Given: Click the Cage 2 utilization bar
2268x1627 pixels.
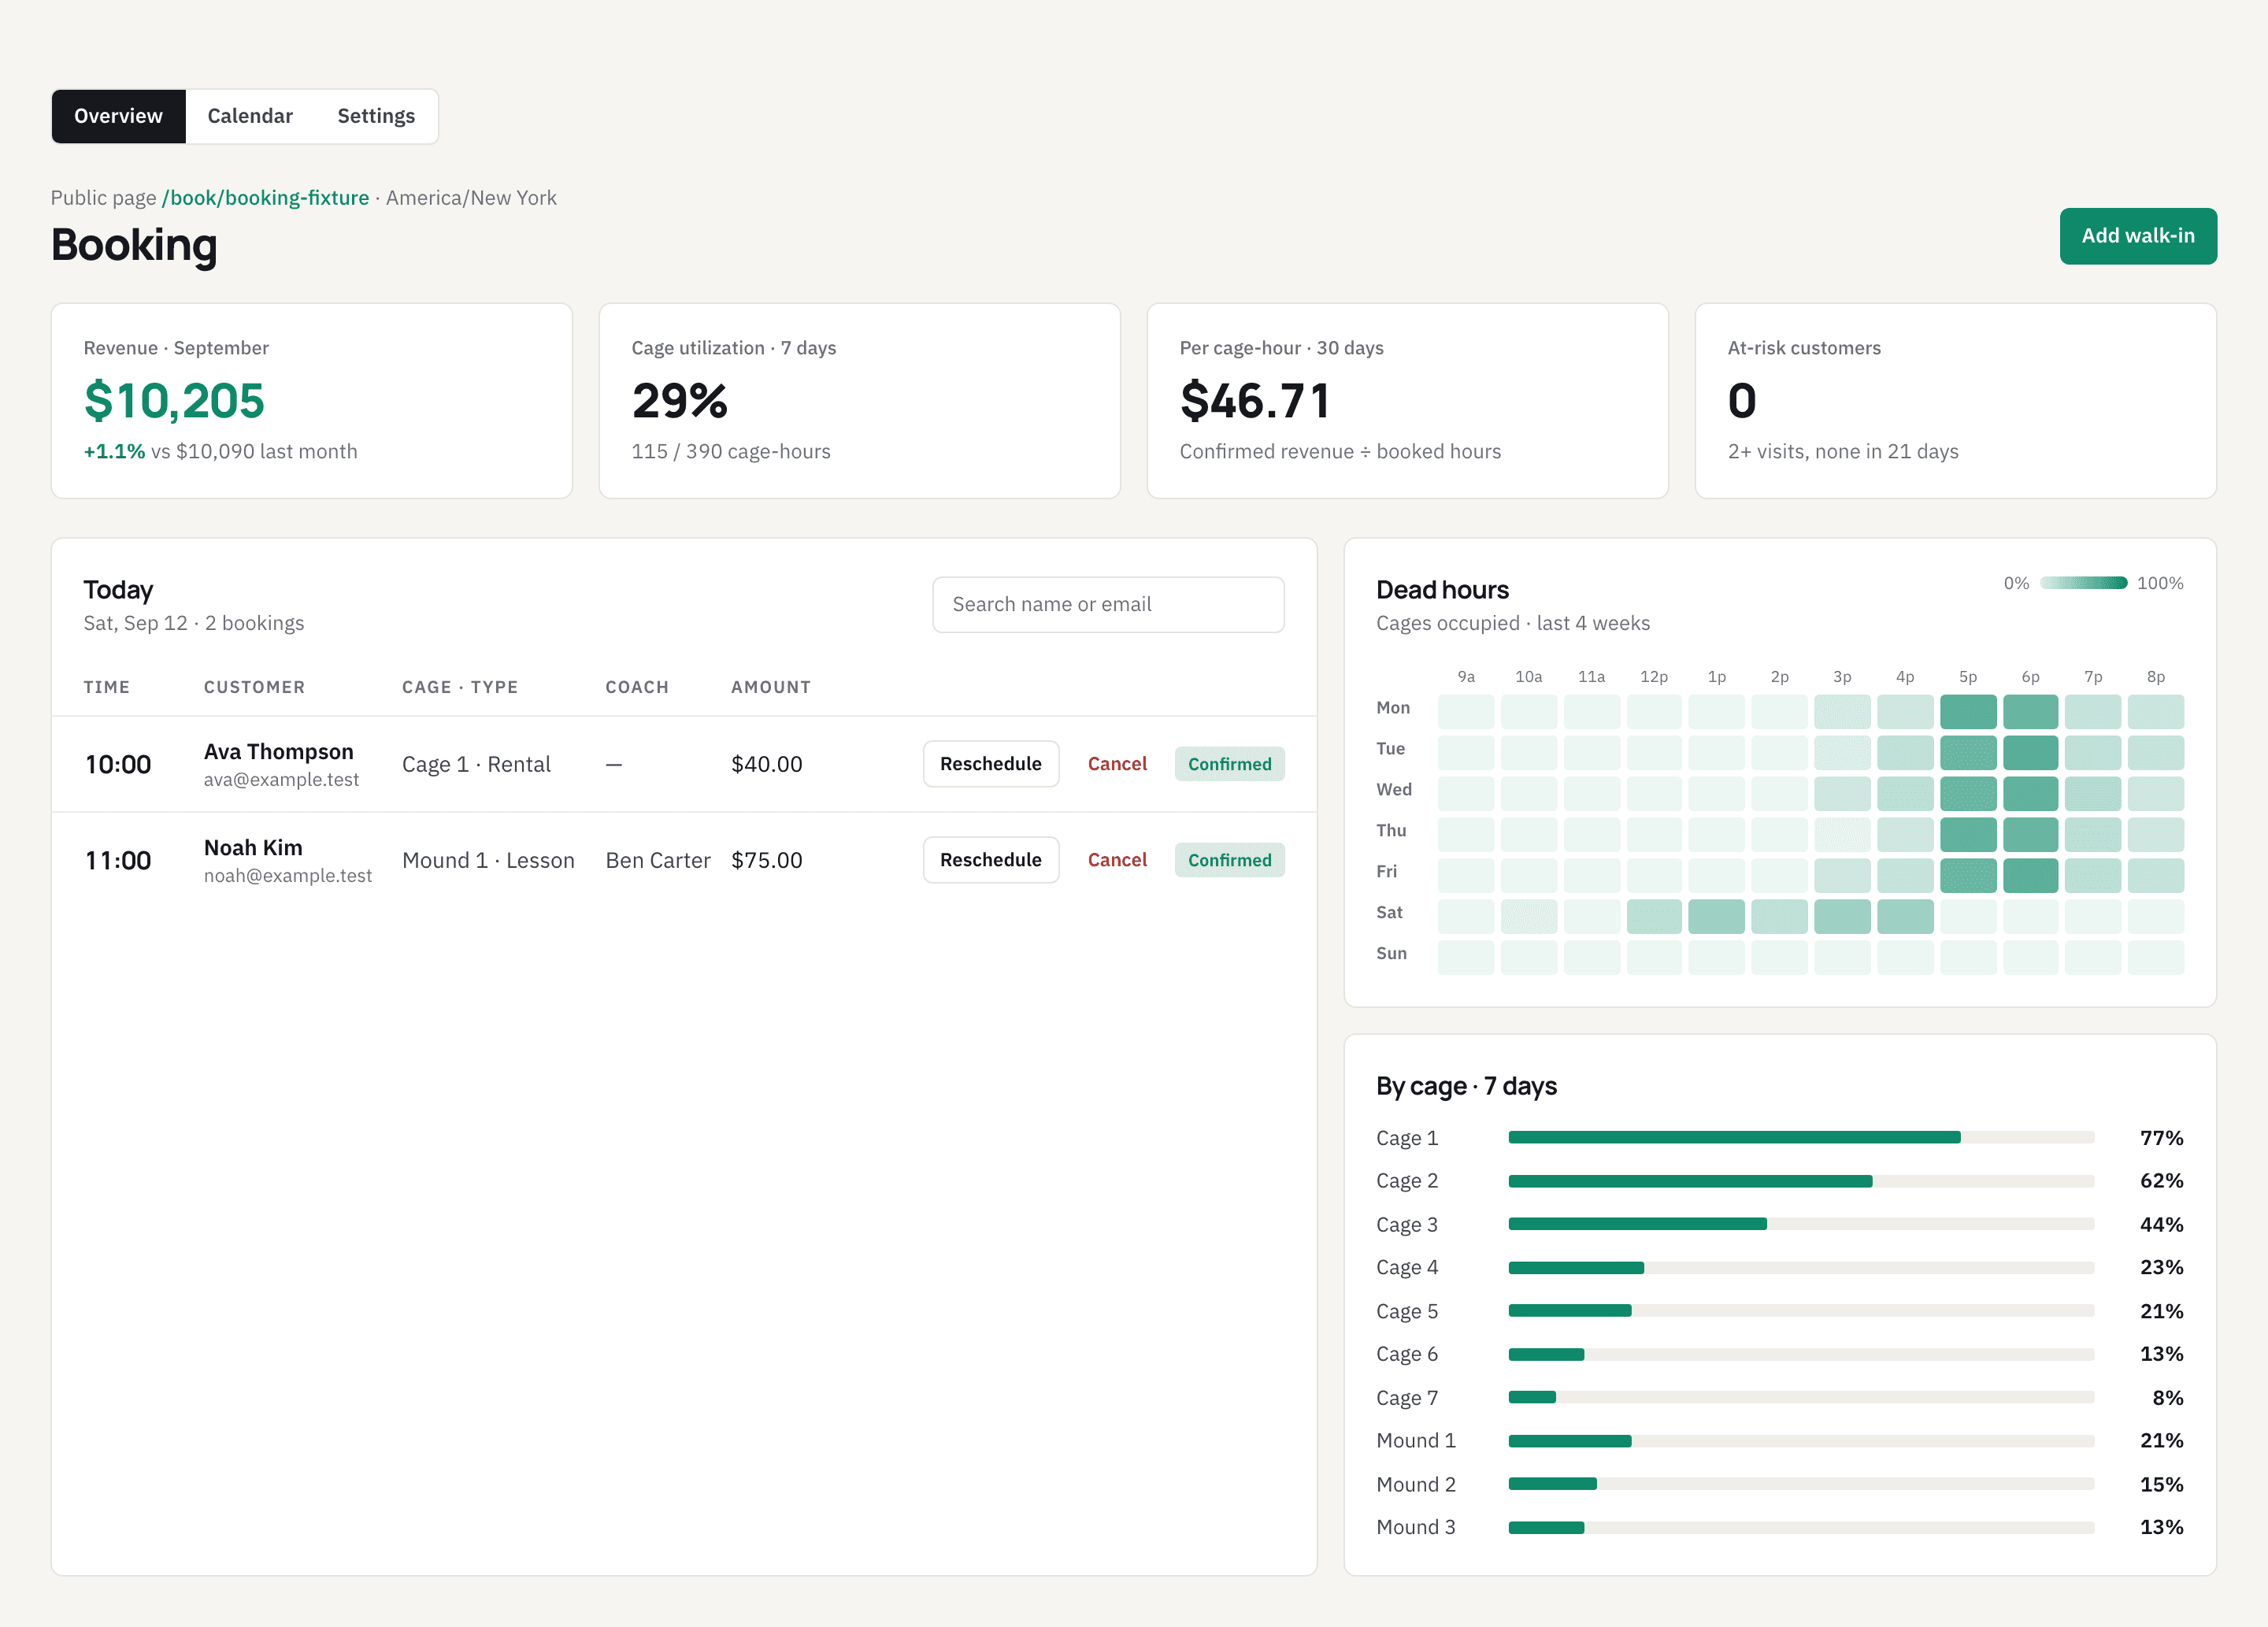Looking at the screenshot, I should click(1801, 1181).
